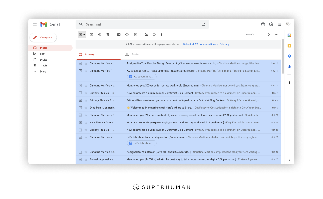Open What are productivity experts email from Katy Flatt
The image size is (323, 199).
point(178,122)
